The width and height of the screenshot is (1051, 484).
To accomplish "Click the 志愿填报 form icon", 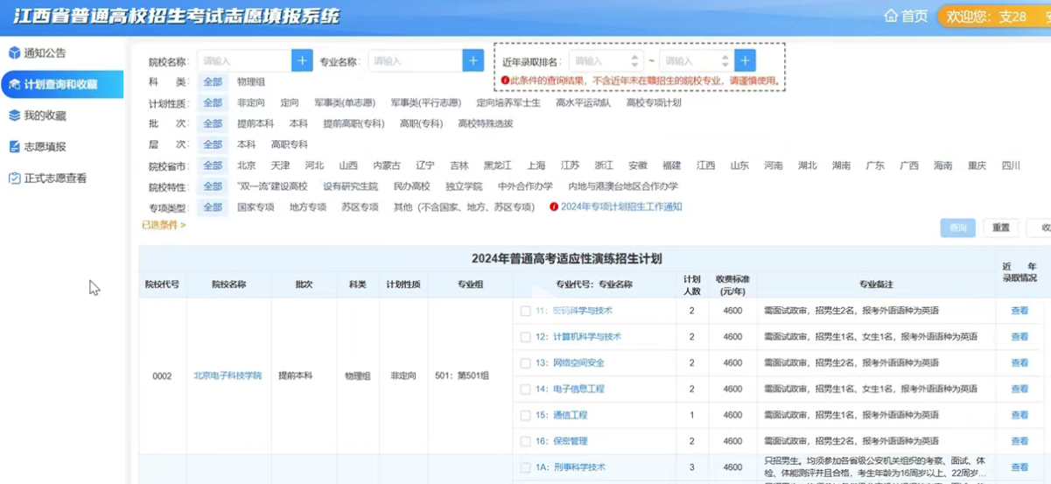I will coord(14,147).
